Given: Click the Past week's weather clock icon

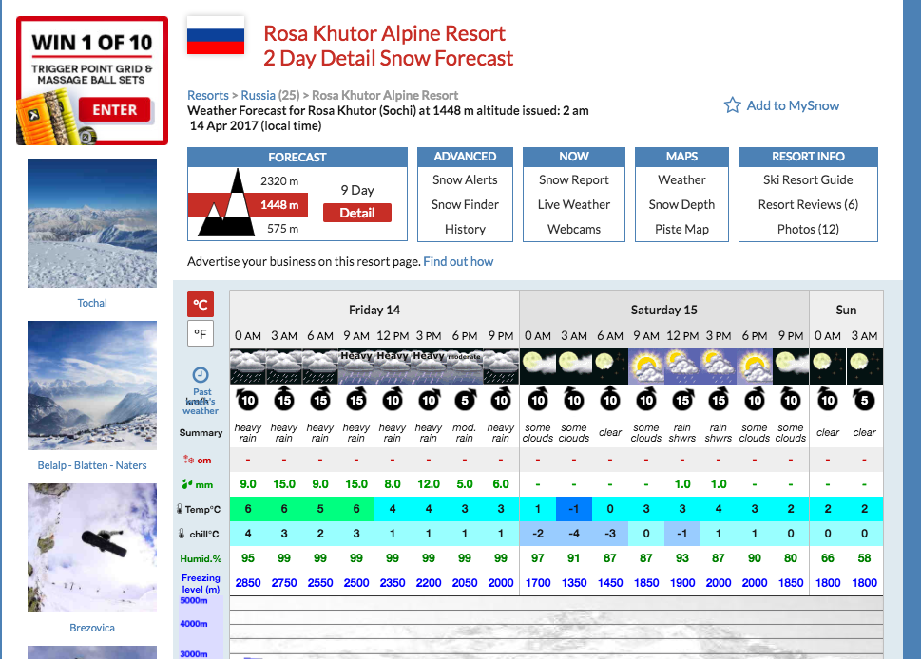Looking at the screenshot, I should (201, 374).
